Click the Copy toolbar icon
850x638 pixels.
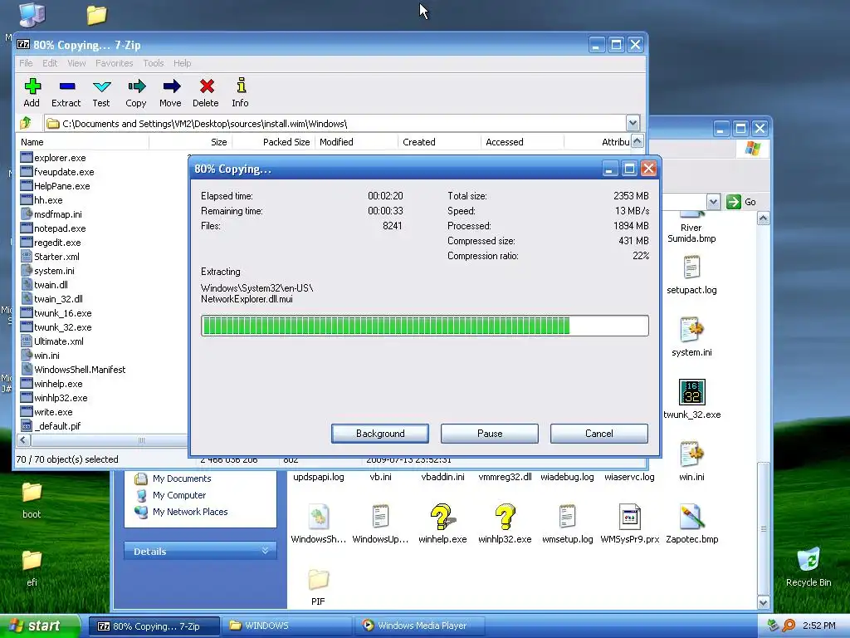click(136, 93)
